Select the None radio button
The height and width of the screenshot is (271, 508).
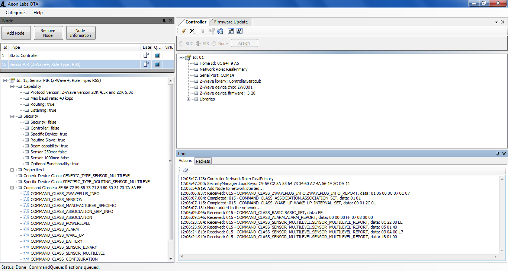[214, 44]
